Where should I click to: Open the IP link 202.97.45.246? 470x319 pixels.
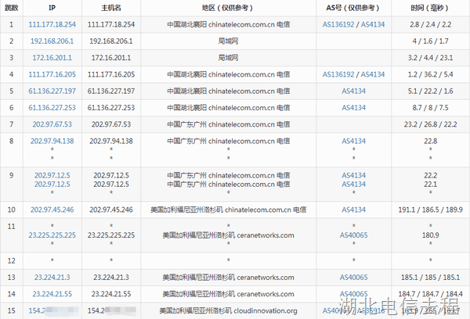point(52,210)
